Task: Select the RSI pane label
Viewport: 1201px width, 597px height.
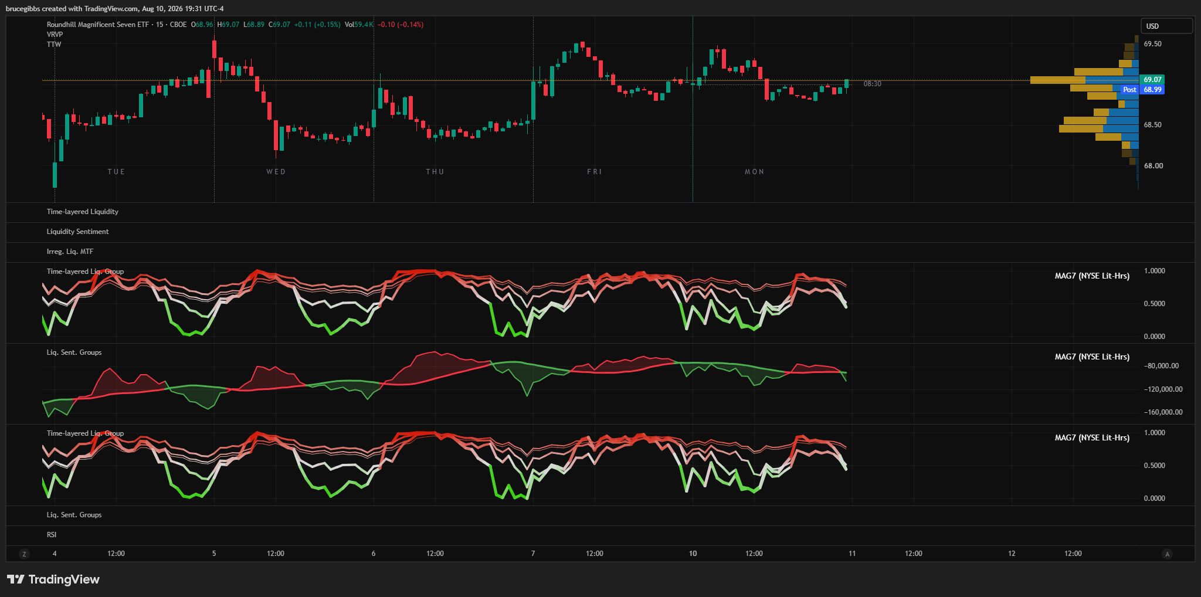Action: pos(52,535)
